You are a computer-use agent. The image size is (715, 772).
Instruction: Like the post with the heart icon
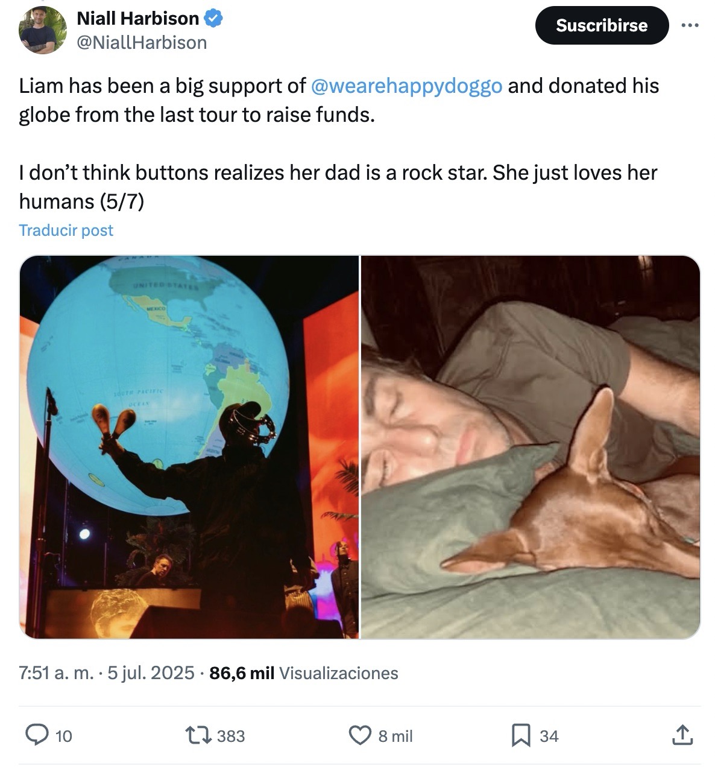click(361, 735)
